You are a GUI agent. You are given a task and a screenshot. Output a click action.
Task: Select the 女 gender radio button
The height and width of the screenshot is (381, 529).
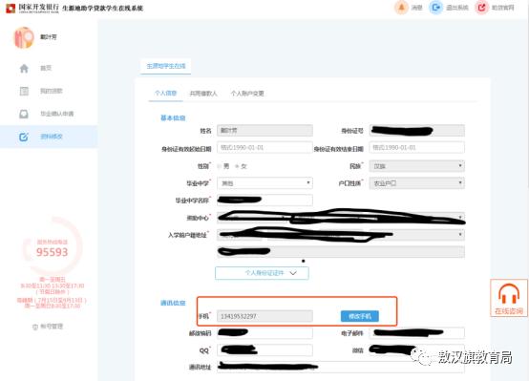point(237,166)
